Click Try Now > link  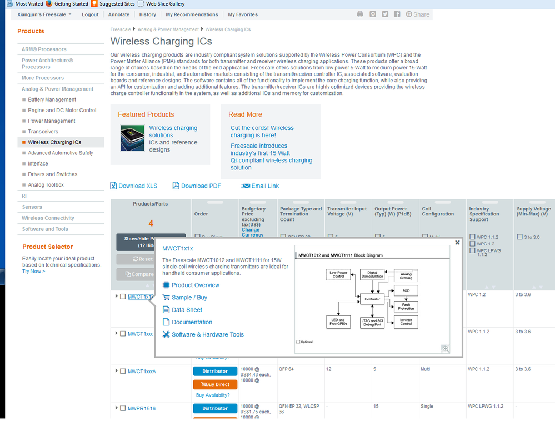34,272
